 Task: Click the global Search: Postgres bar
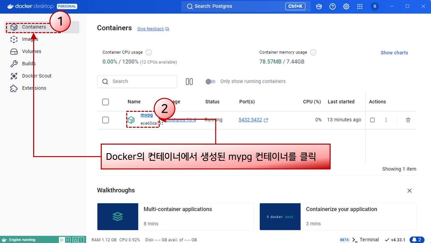(246, 6)
